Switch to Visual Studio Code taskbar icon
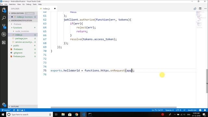Viewport: 208px width, 117px height. [83, 114]
